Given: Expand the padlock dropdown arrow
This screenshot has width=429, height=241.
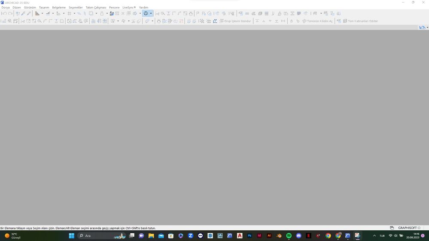Looking at the screenshot, I should (x=106, y=13).
